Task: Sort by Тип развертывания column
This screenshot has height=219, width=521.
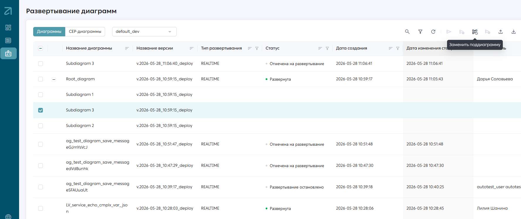Action: point(249,48)
